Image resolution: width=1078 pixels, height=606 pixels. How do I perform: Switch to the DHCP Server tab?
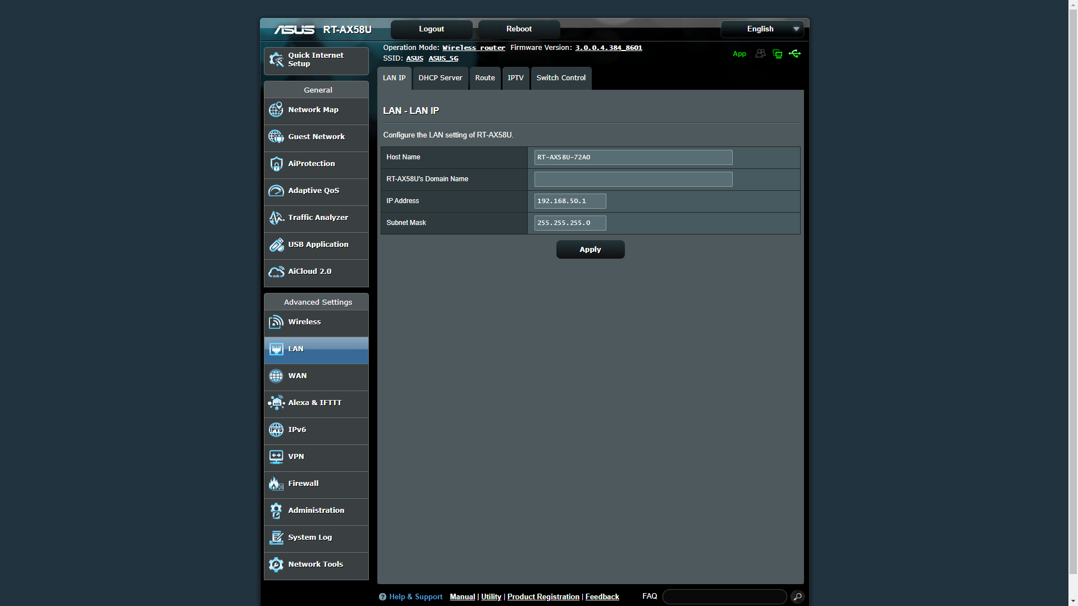(x=440, y=78)
